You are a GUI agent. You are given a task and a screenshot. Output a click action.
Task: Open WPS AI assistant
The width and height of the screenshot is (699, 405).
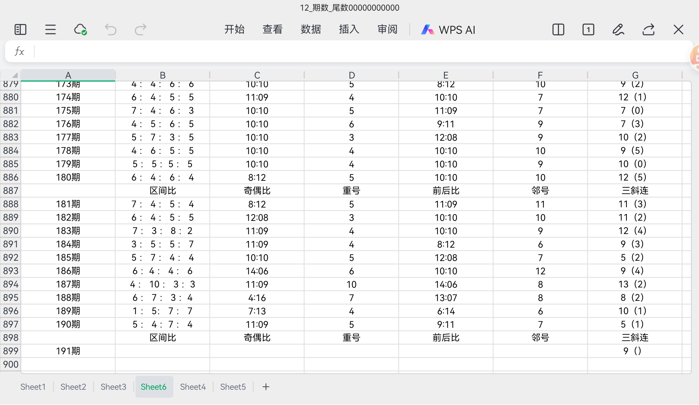pos(448,30)
